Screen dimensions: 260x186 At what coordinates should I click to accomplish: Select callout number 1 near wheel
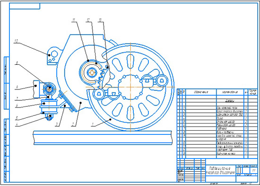point(93,124)
